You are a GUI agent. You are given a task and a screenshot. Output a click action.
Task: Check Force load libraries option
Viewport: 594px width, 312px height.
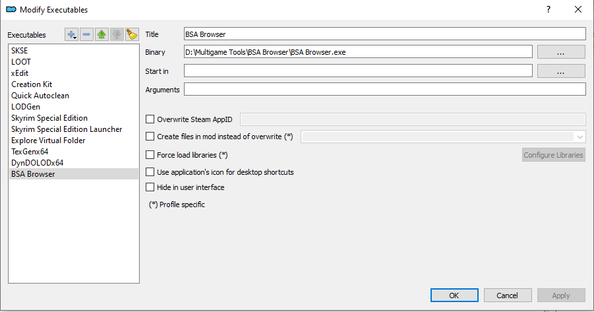point(150,155)
